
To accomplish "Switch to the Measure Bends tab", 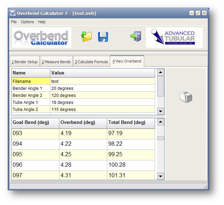I will 56,62.
